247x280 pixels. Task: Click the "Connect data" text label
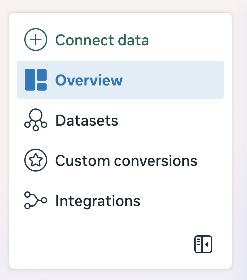pos(102,40)
